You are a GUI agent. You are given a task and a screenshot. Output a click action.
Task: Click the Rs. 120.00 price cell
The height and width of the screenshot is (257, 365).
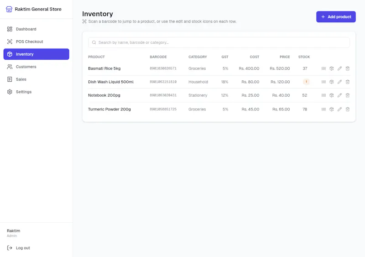pyautogui.click(x=280, y=82)
